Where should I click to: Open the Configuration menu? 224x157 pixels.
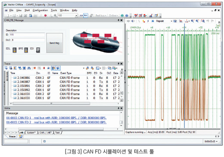(40, 10)
